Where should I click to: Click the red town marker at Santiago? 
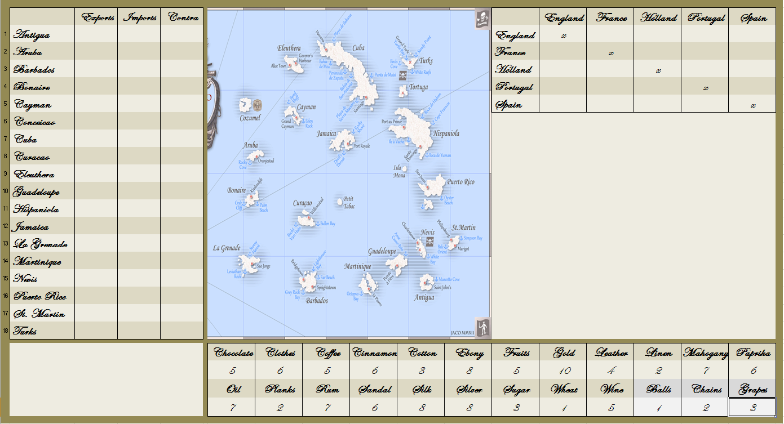pyautogui.click(x=365, y=98)
